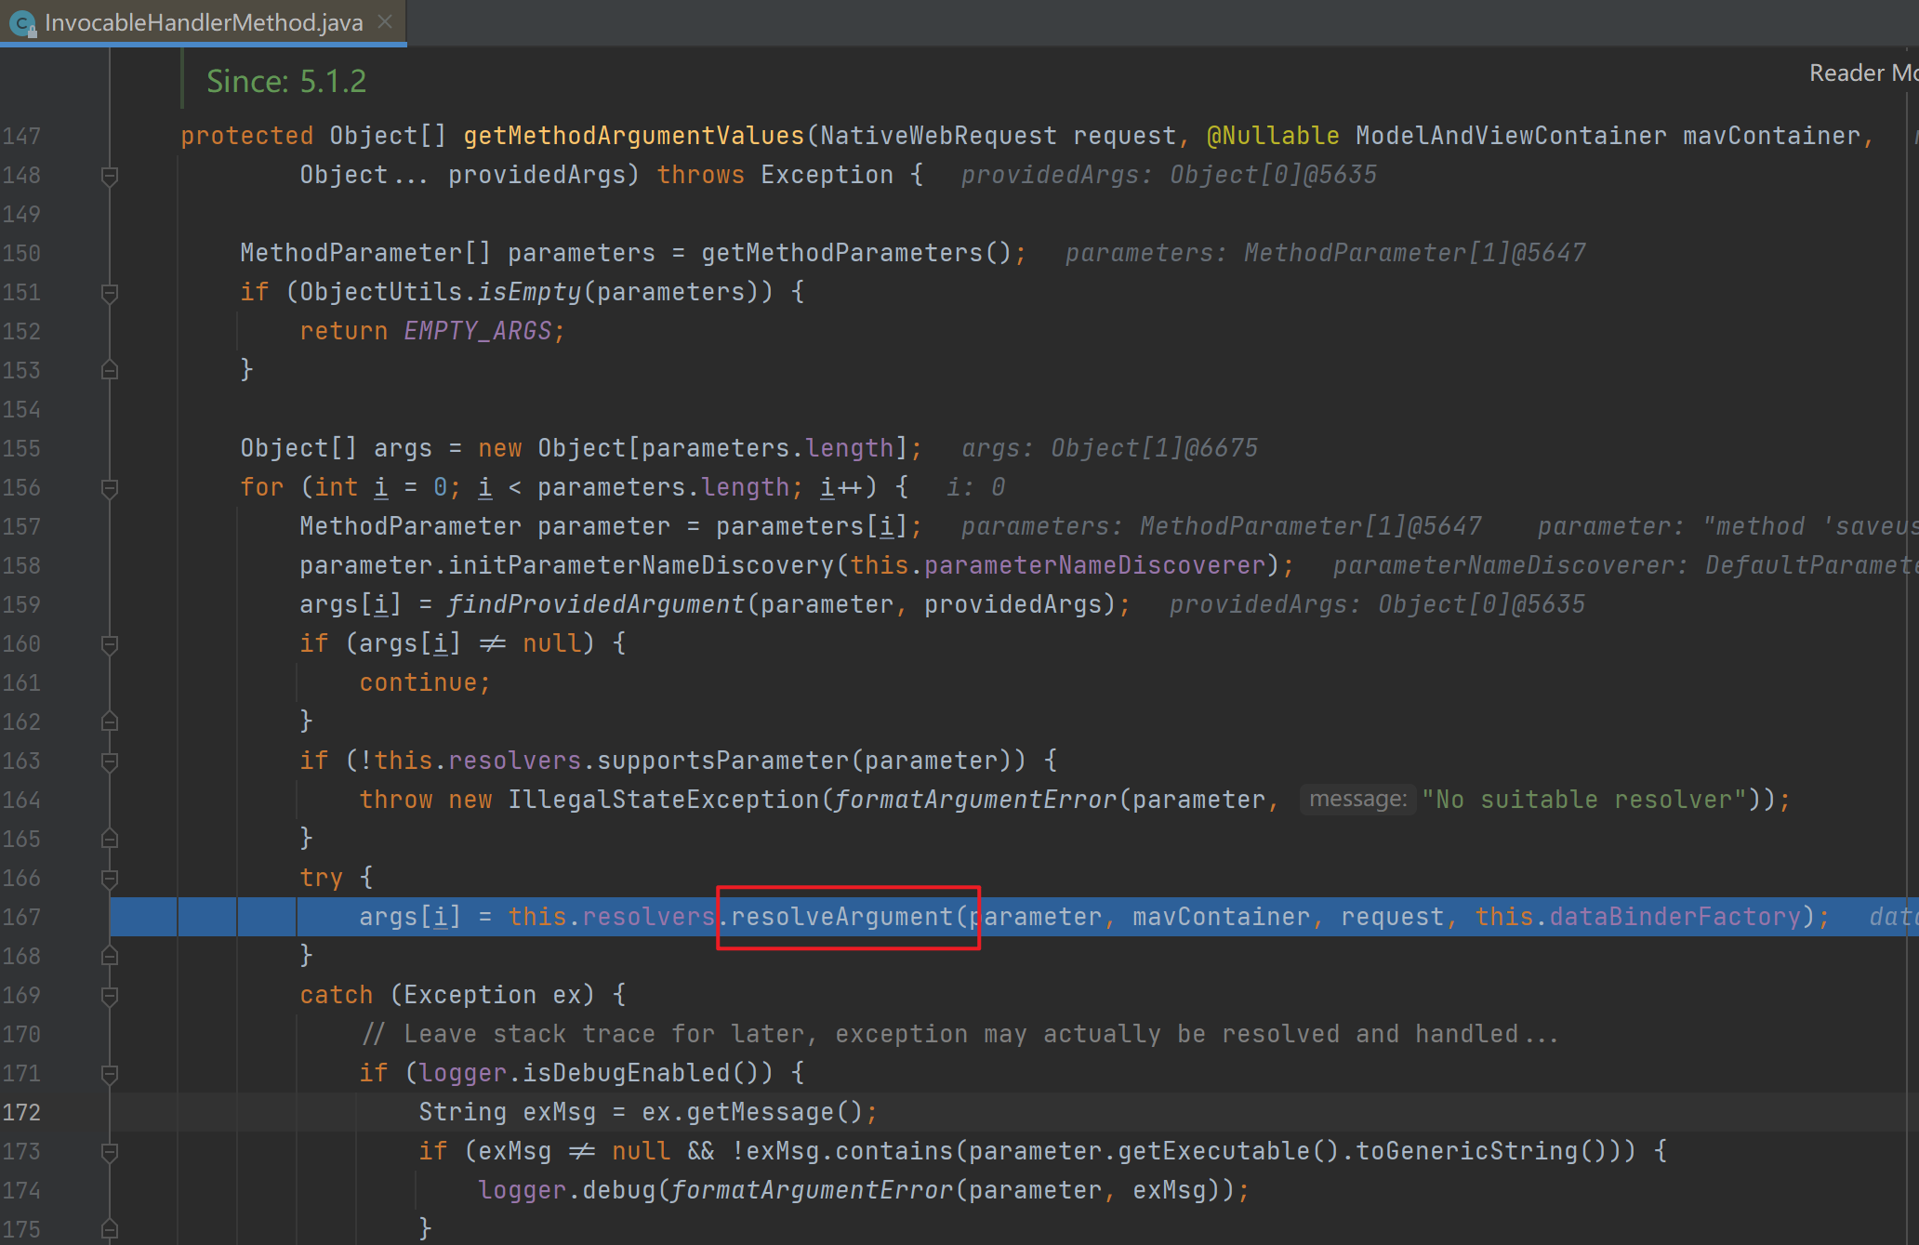
Task: Collapse the try block fold at line 166
Action: [109, 879]
